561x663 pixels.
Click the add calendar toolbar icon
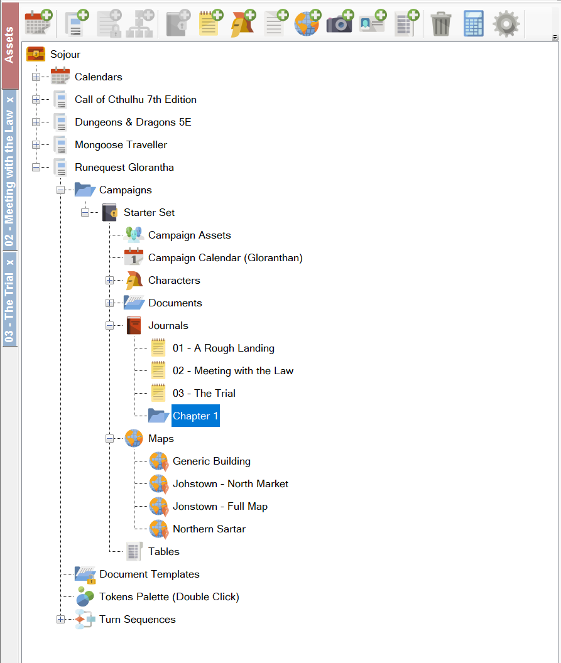(38, 23)
